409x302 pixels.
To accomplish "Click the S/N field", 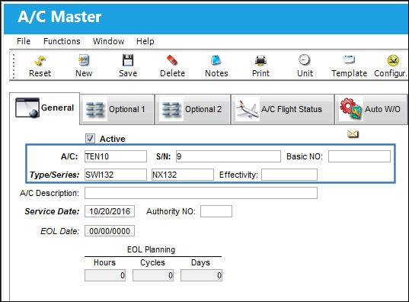I will [228, 156].
